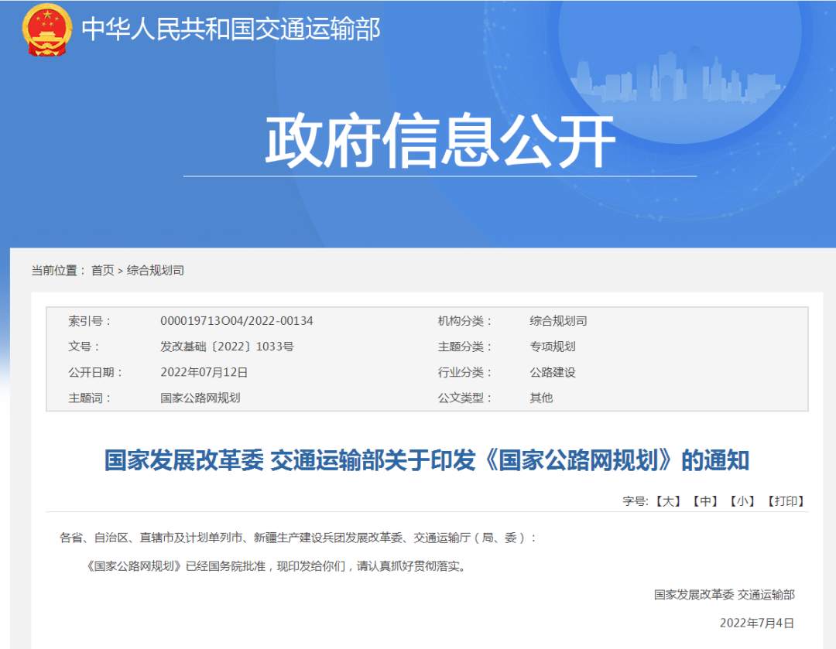Select 主题分类 value 专项规划
Image resolution: width=836 pixels, height=649 pixels.
pos(553,347)
